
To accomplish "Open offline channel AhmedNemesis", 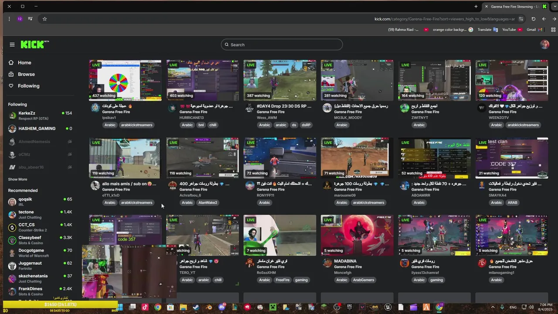I will (40, 141).
